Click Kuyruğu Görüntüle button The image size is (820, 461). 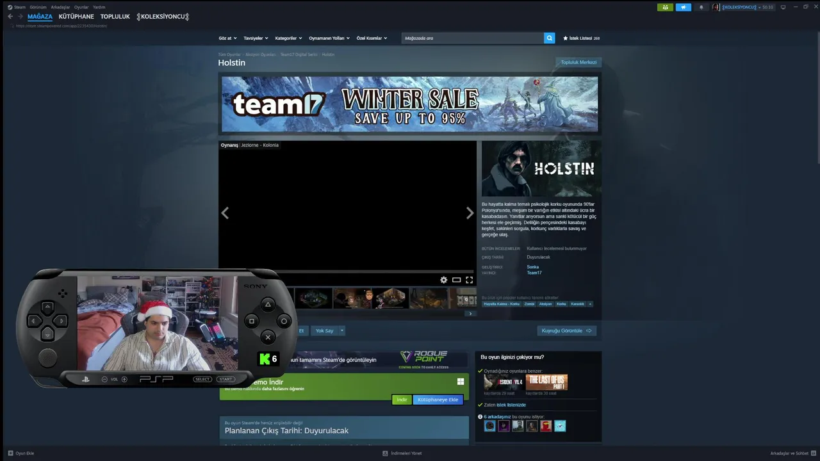click(567, 331)
